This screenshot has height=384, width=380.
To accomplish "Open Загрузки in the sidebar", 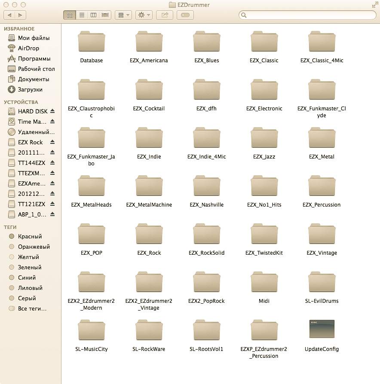I will tap(30, 89).
